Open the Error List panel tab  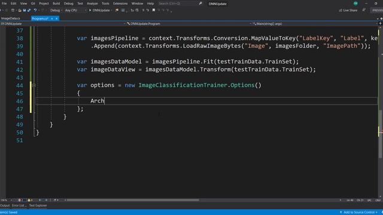coord(19,205)
